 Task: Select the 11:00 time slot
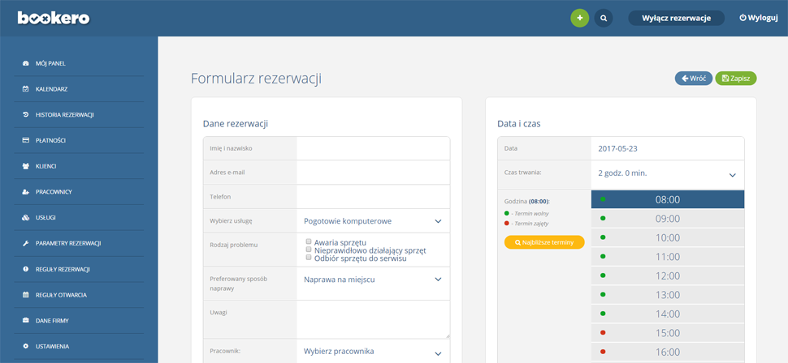click(668, 257)
